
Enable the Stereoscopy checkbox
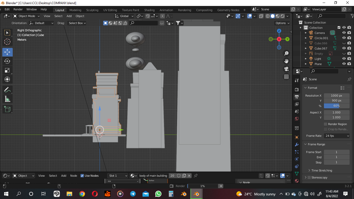click(309, 177)
